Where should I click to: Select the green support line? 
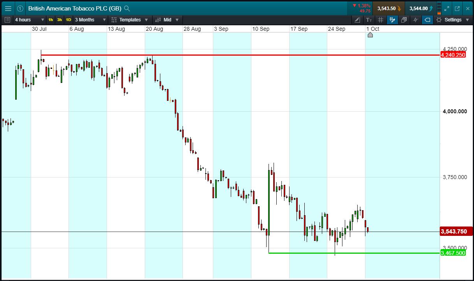(x=354, y=253)
